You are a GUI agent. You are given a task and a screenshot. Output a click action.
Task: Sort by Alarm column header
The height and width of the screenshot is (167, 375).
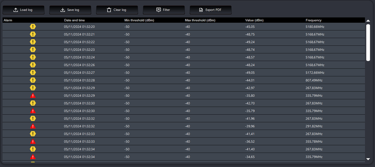tap(8, 20)
